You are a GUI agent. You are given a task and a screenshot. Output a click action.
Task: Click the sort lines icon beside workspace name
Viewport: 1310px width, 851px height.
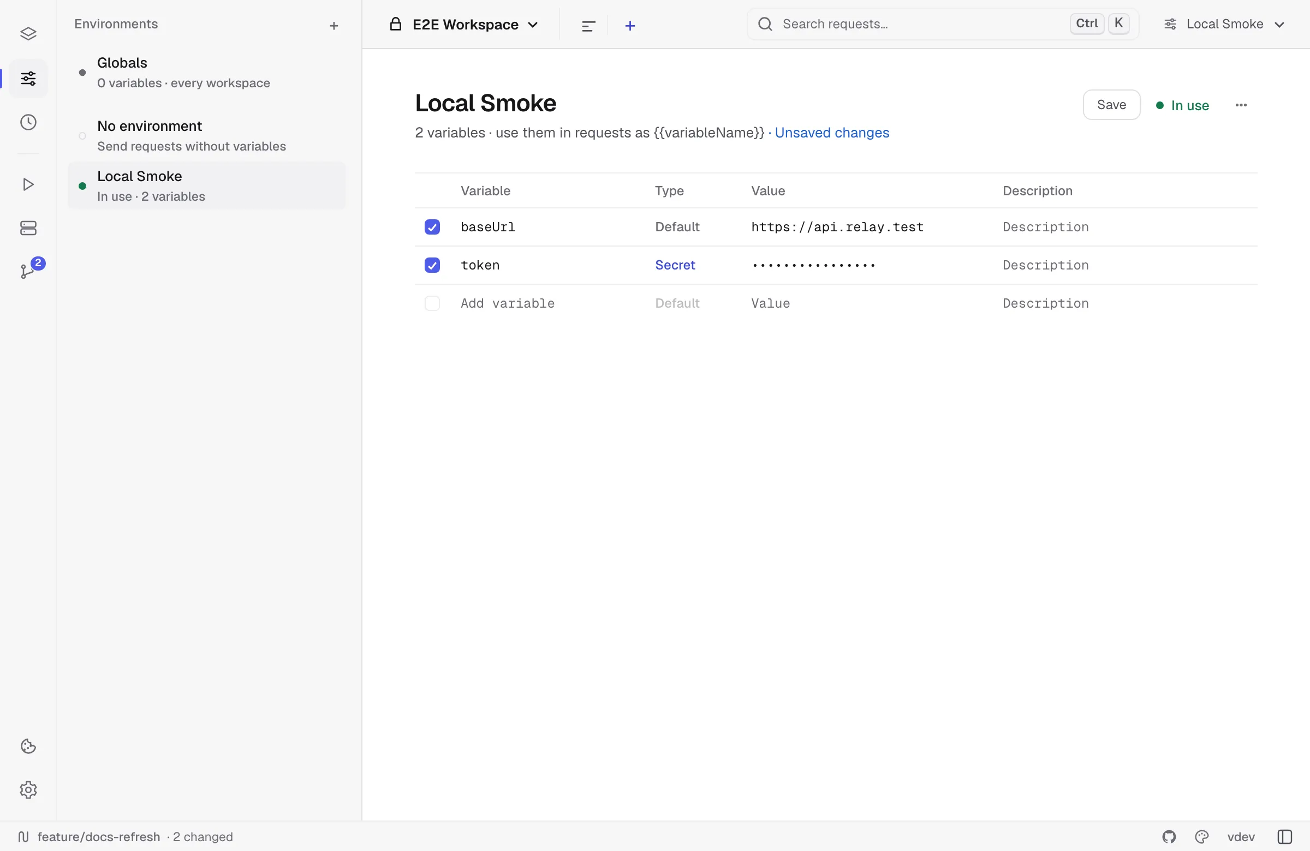pos(588,25)
